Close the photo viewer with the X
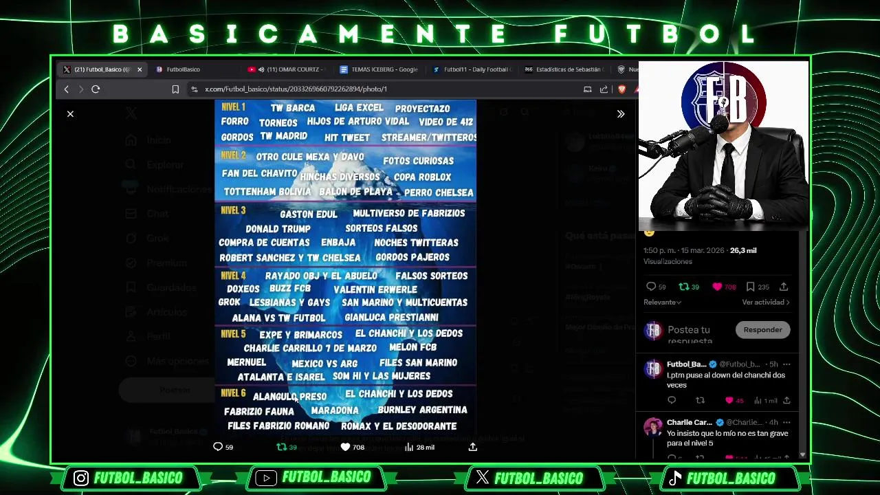The image size is (880, 495). tap(70, 114)
